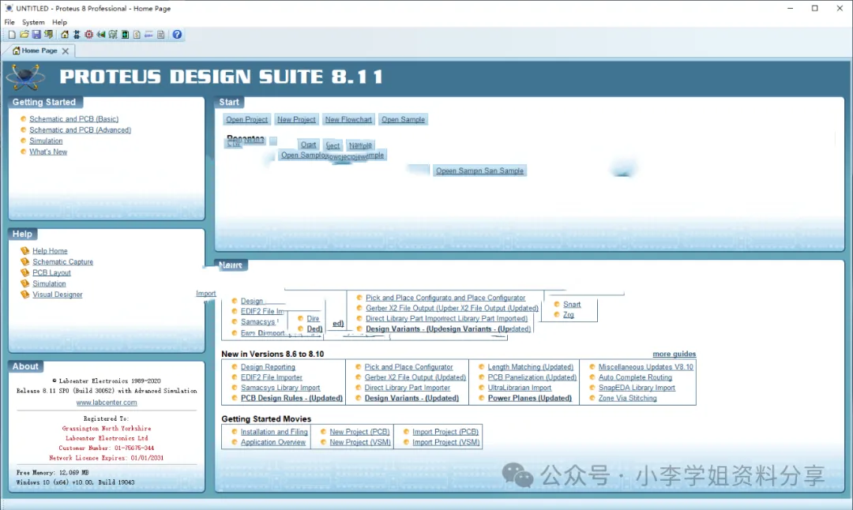Image resolution: width=853 pixels, height=510 pixels.
Task: Open Project Notes toolbar icon
Action: [x=160, y=34]
